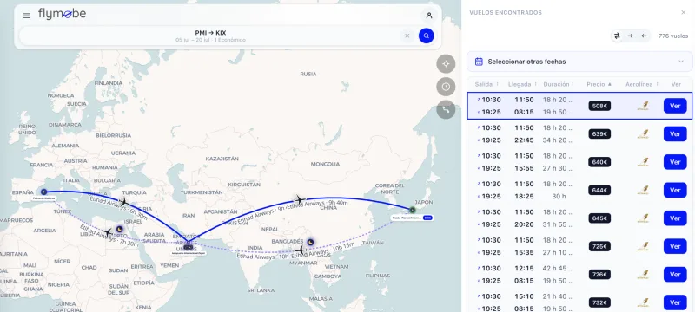The image size is (695, 312).
Task: Sort flights by the Salida column
Action: coord(486,84)
